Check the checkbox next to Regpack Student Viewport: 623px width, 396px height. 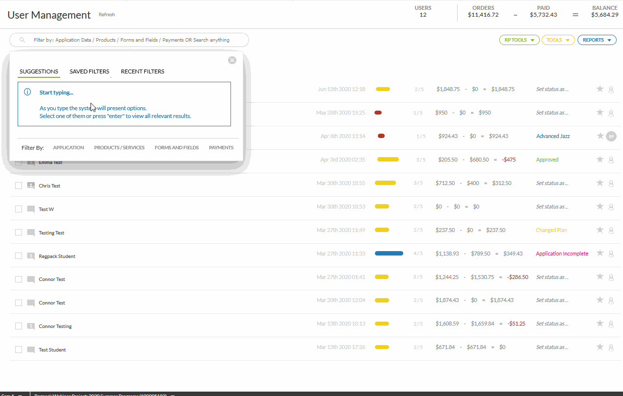18,256
